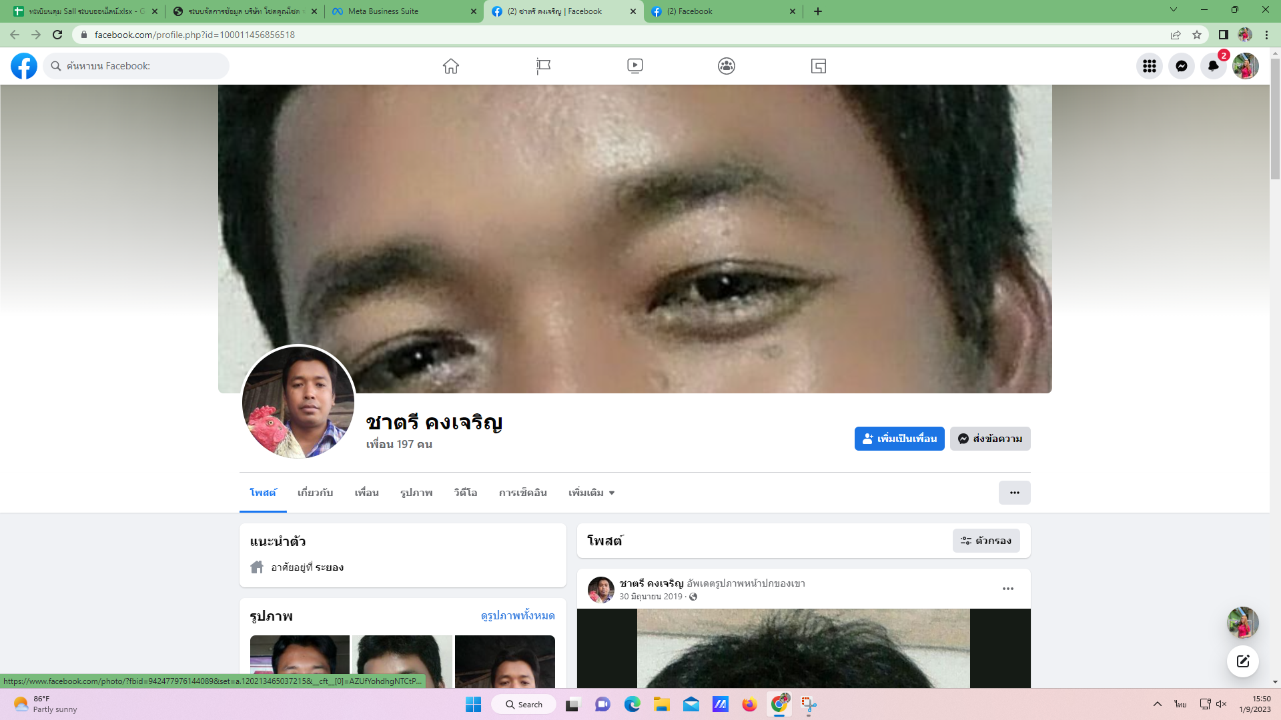Open Facebook Home feed icon

[451, 66]
